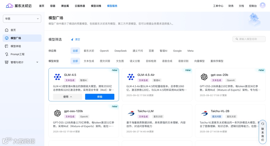Click the 管理与统计 chart icon in sidebar
The image size is (270, 146).
click(x=6, y=62)
